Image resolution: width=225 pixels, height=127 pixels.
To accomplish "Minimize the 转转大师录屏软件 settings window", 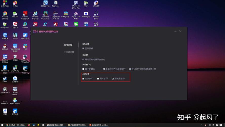I will 175,31.
